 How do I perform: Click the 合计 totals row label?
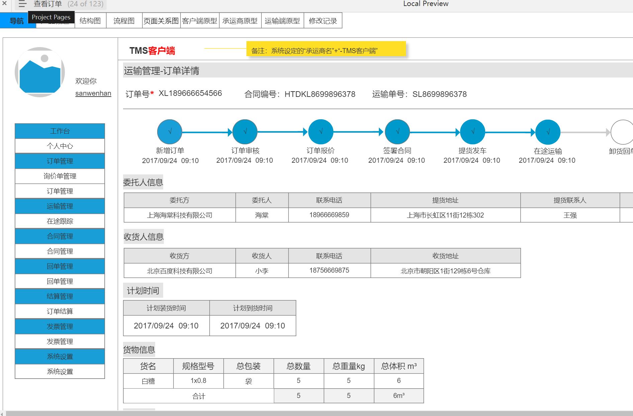199,396
